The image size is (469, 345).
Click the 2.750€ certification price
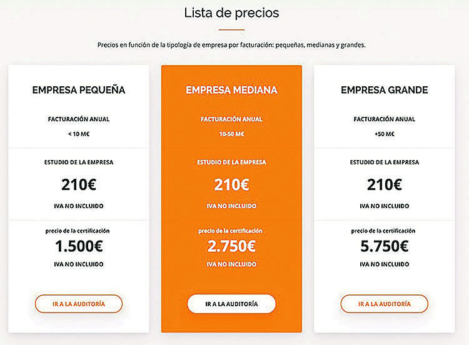[x=231, y=246]
